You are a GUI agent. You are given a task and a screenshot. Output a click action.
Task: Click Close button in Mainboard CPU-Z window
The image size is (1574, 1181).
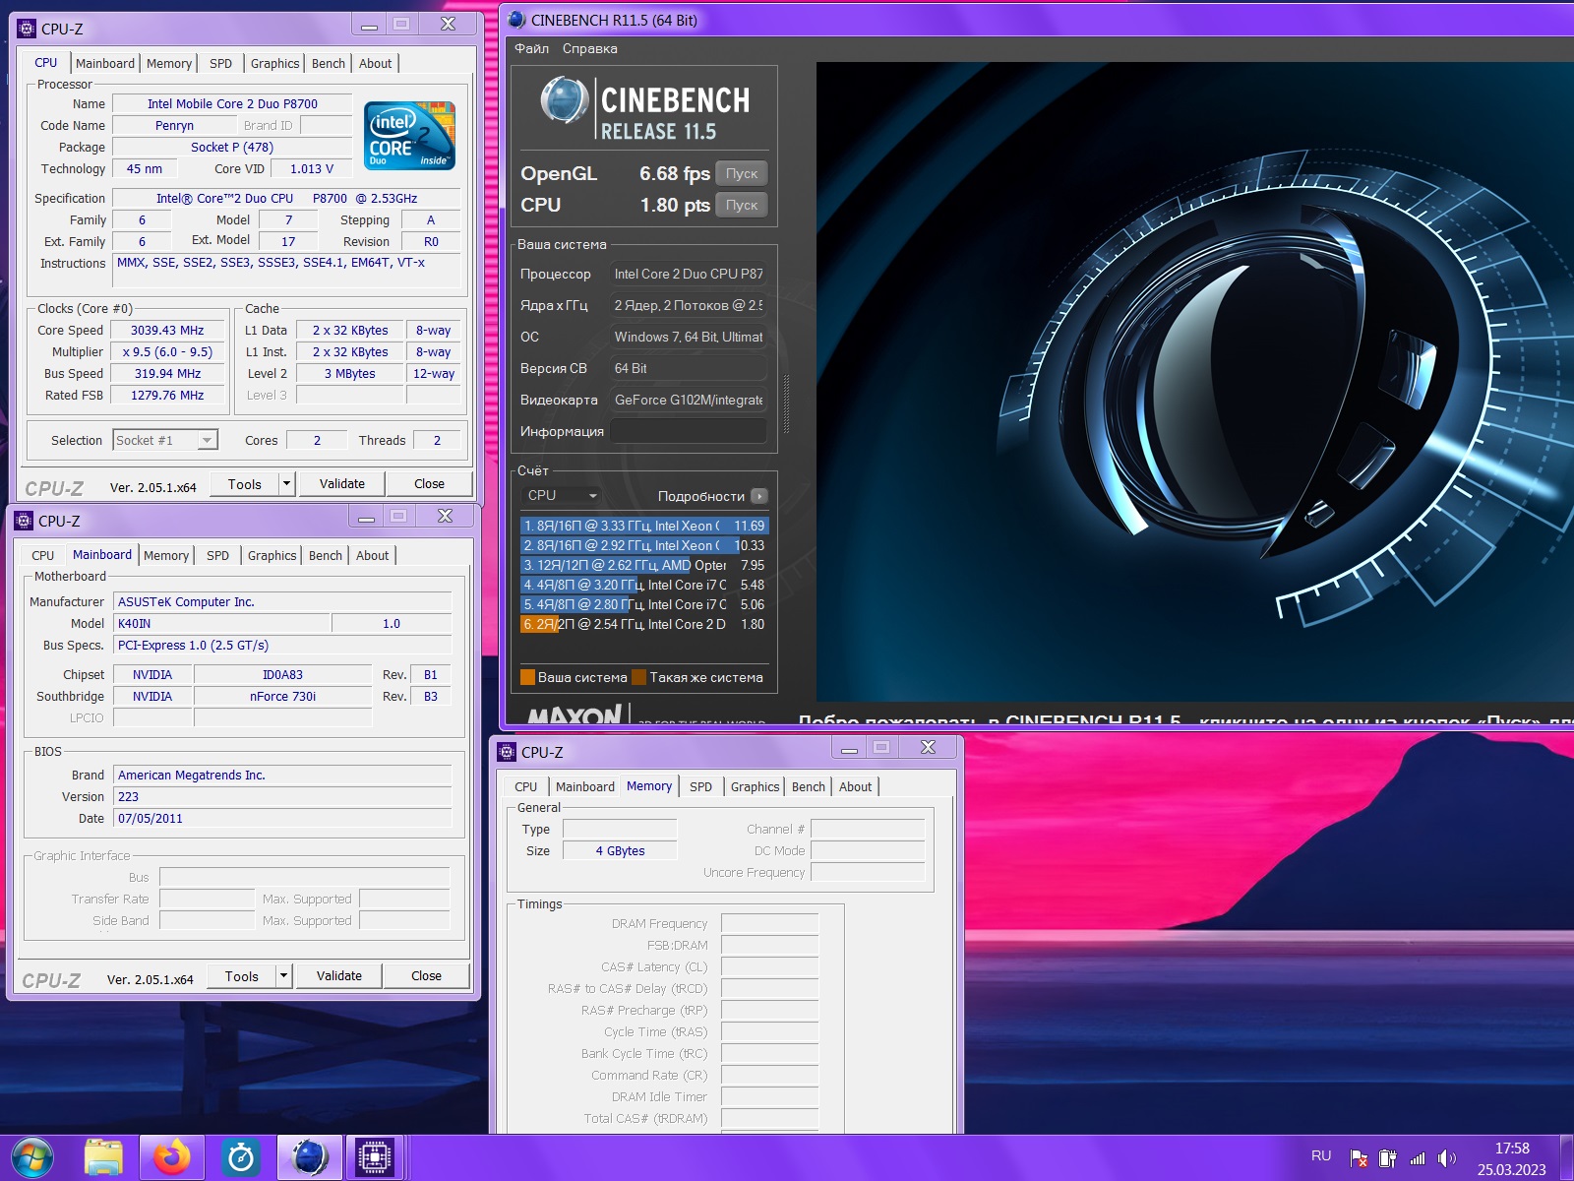426,975
